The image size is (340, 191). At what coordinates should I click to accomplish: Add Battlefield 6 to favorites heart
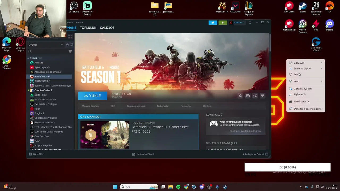point(262,96)
